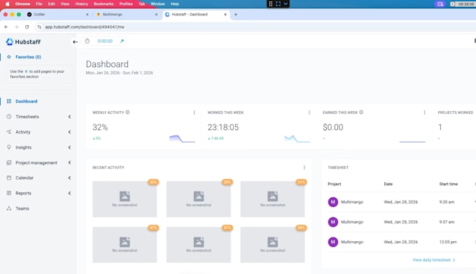Expand the Reports menu chevron
Image resolution: width=476 pixels, height=274 pixels.
click(x=69, y=193)
